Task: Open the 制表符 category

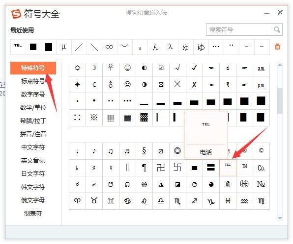Action: pyautogui.click(x=33, y=214)
